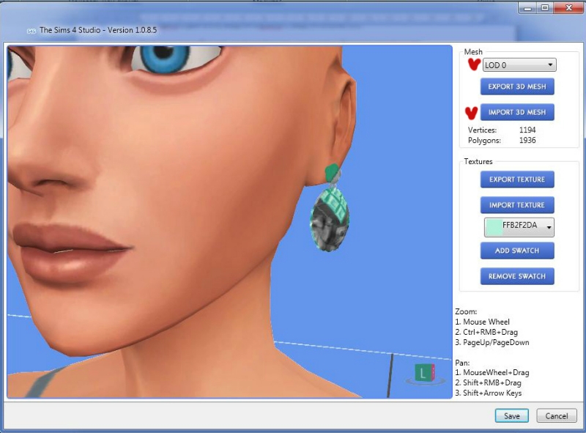Viewport: 586px width, 433px height.
Task: Cancel and discard with Cancel button
Action: click(x=557, y=415)
